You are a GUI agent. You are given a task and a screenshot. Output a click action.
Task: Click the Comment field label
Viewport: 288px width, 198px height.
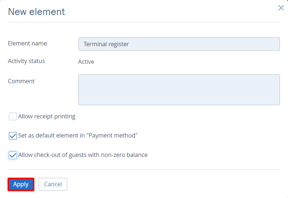(x=21, y=81)
